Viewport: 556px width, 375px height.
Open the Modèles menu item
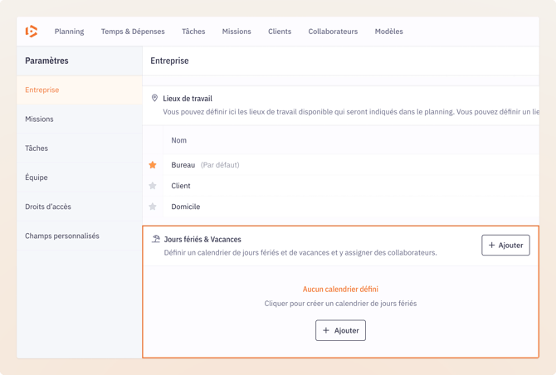tap(388, 32)
